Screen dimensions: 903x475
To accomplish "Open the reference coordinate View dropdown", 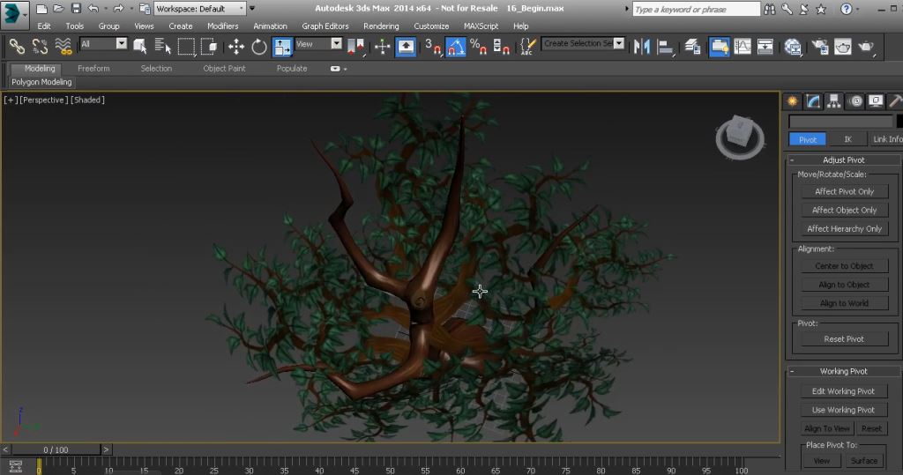I will click(x=318, y=44).
